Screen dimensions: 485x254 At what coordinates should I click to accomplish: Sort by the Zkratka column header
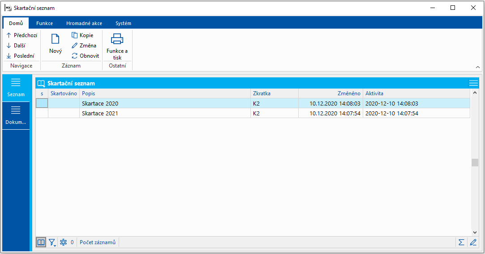275,93
